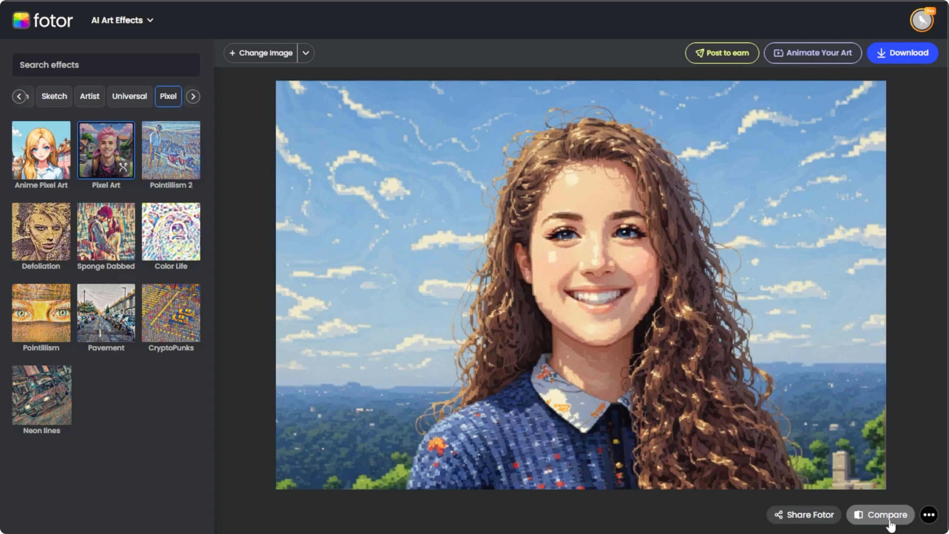949x534 pixels.
Task: Apply the CryptoPunks effect
Action: coord(171,313)
